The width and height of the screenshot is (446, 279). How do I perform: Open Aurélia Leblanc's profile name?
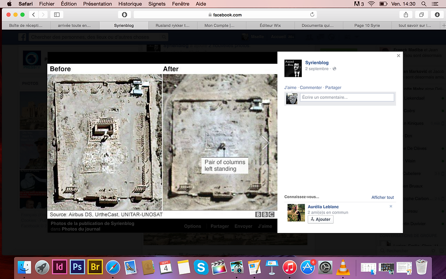[323, 207]
